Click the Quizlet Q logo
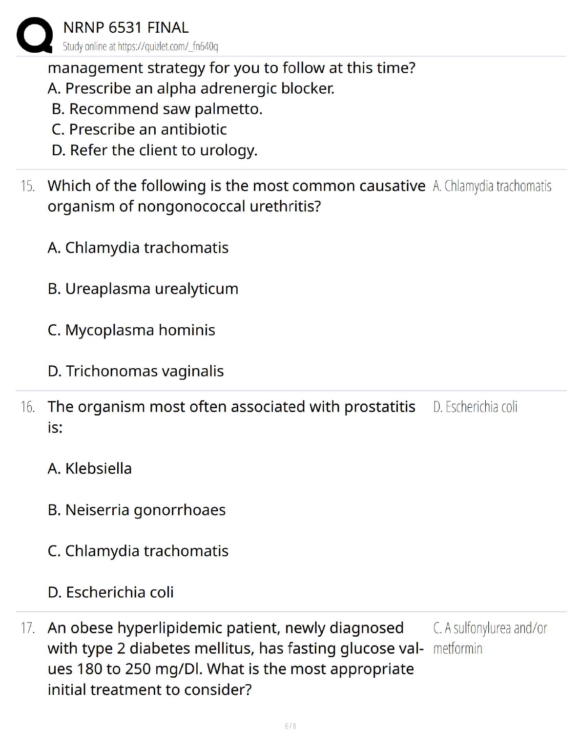The width and height of the screenshot is (581, 752). (34, 35)
